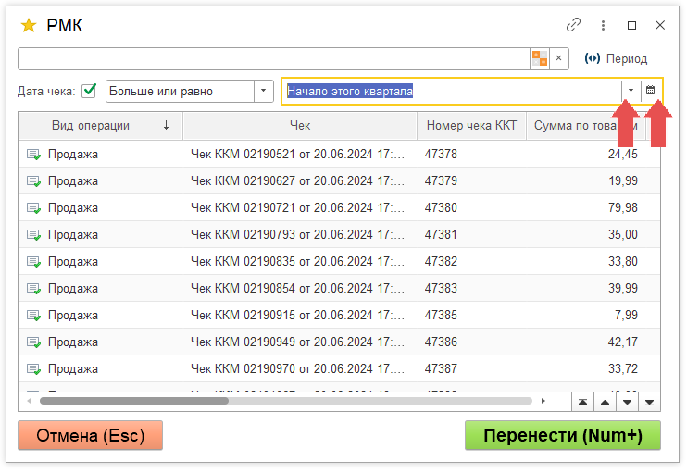Open calendar picker for date value
Image resolution: width=687 pixels, height=473 pixels.
[651, 91]
